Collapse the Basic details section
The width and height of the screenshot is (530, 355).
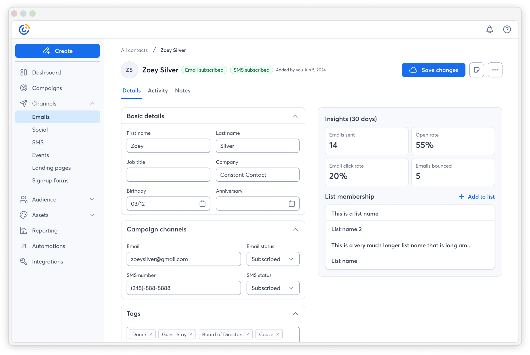coord(295,116)
